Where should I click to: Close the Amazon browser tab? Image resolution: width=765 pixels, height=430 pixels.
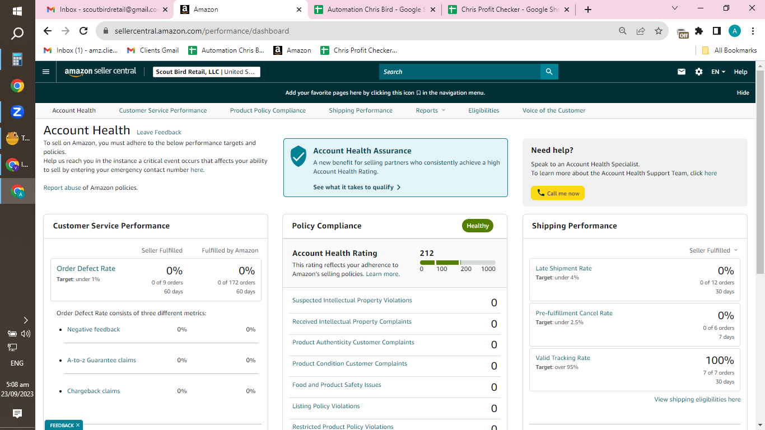tap(298, 10)
